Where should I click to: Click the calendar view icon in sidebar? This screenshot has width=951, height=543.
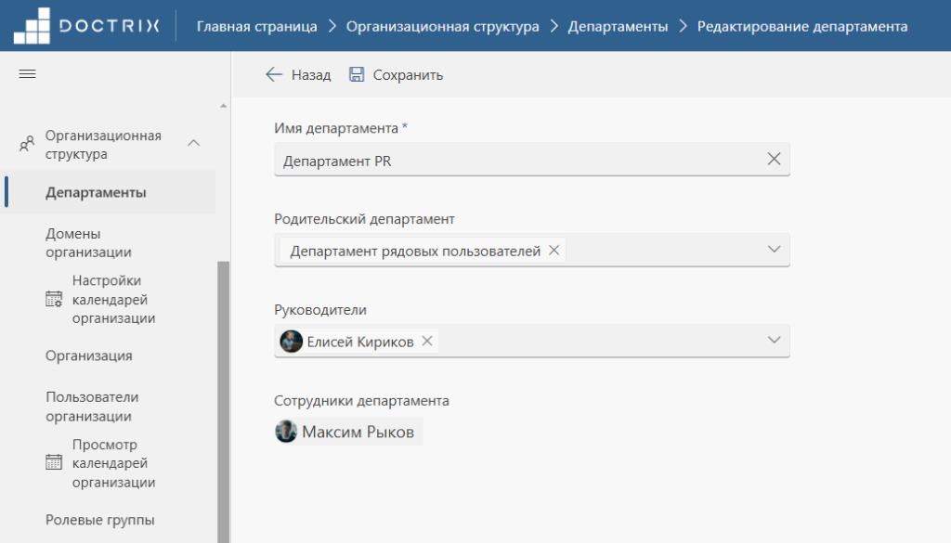pyautogui.click(x=54, y=462)
